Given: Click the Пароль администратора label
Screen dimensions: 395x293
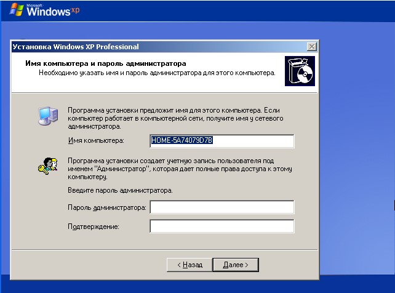Looking at the screenshot, I should 107,207.
